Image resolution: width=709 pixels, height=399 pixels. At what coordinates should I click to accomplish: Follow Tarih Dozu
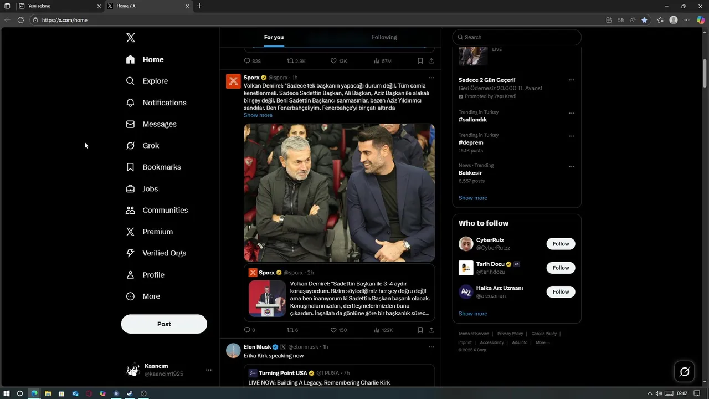[x=561, y=268]
